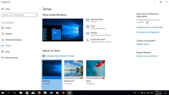Open the People icon in tray
Viewport: 169px width, 95px height.
click(x=135, y=93)
